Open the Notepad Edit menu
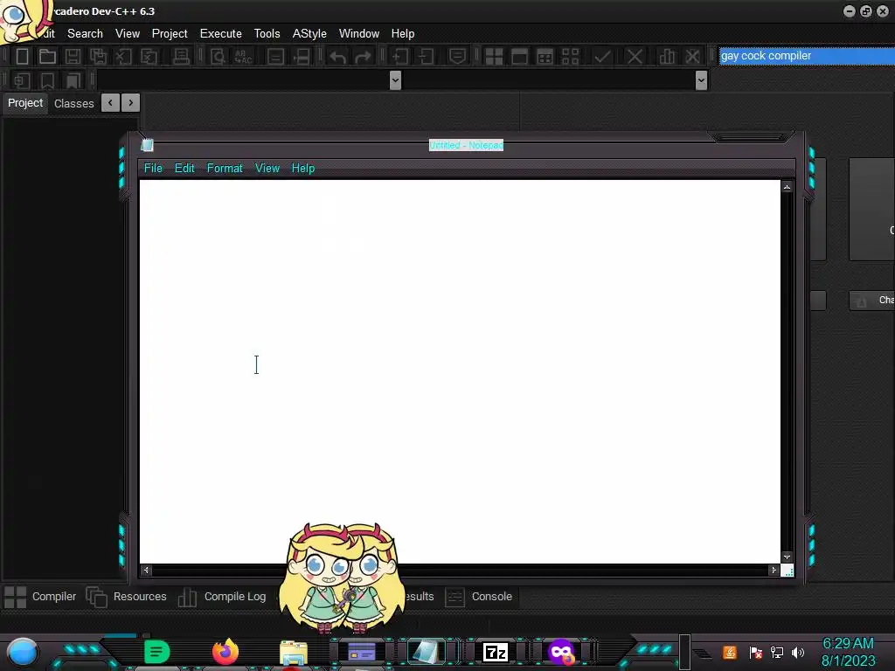Viewport: 895px width, 671px height. click(184, 169)
